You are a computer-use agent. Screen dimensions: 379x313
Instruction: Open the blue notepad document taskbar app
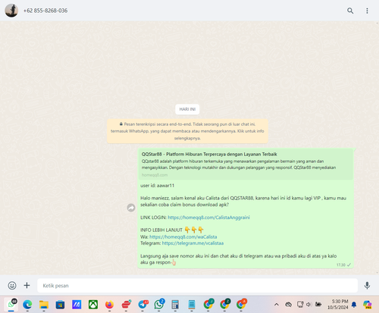coord(192,305)
